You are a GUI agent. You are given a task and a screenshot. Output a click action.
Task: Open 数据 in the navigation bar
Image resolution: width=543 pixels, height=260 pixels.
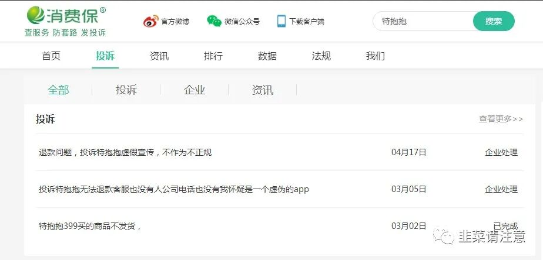point(267,56)
